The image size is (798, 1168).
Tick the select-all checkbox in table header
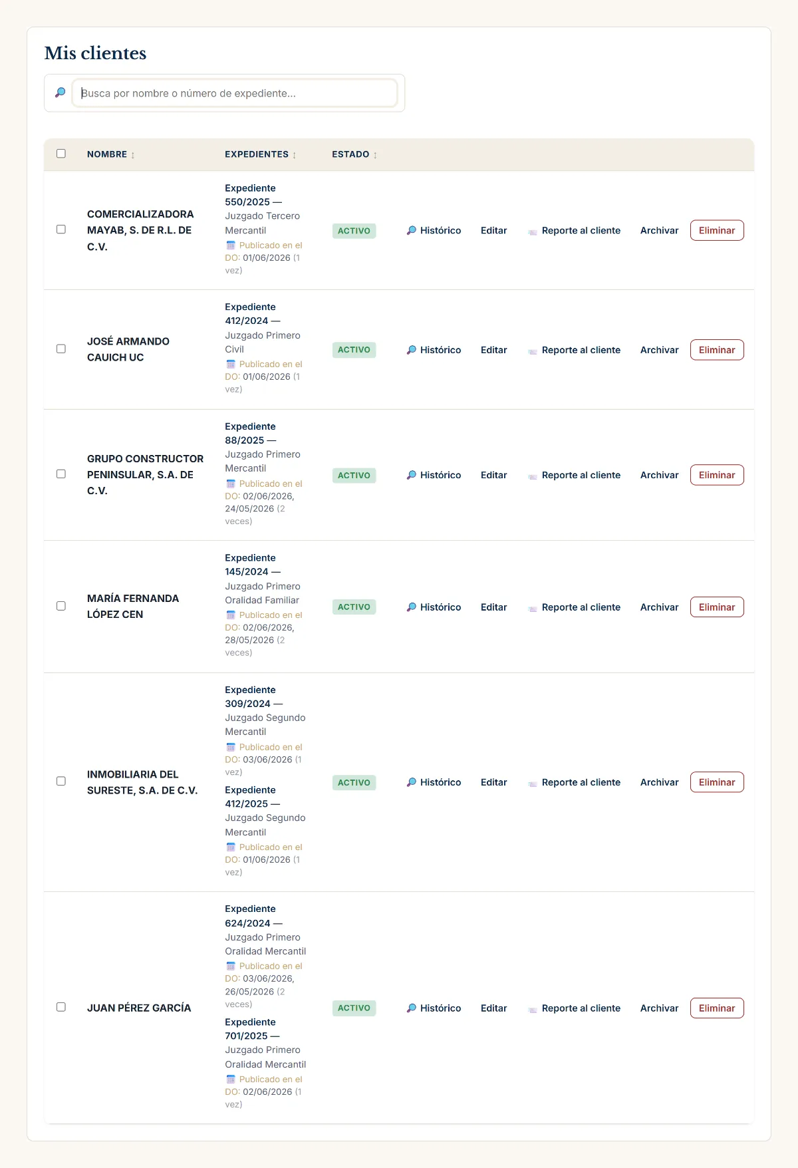pos(61,154)
